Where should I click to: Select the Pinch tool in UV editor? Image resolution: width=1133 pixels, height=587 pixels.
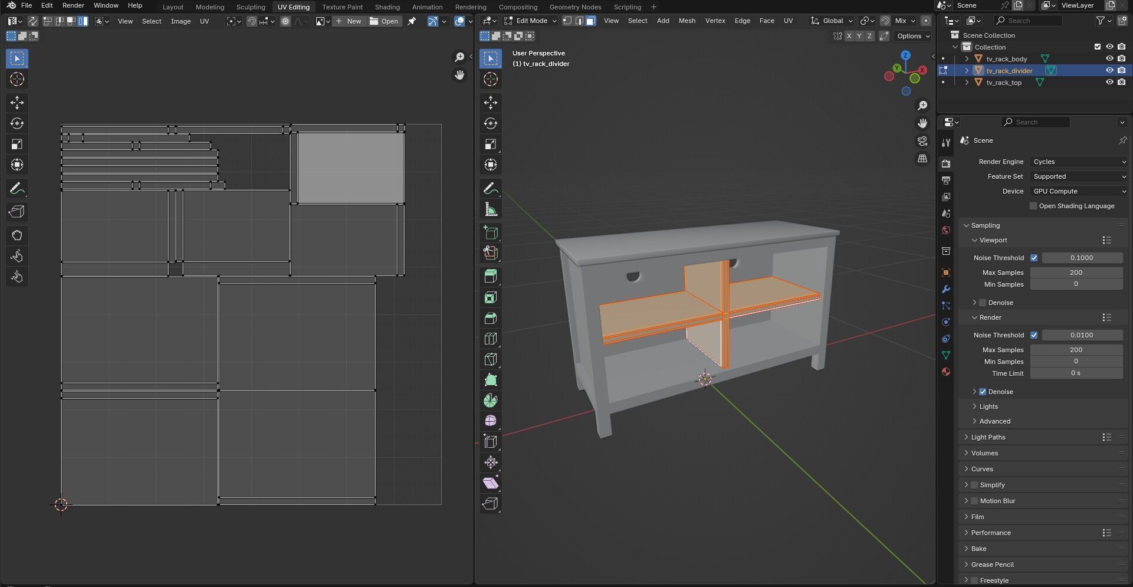17,277
